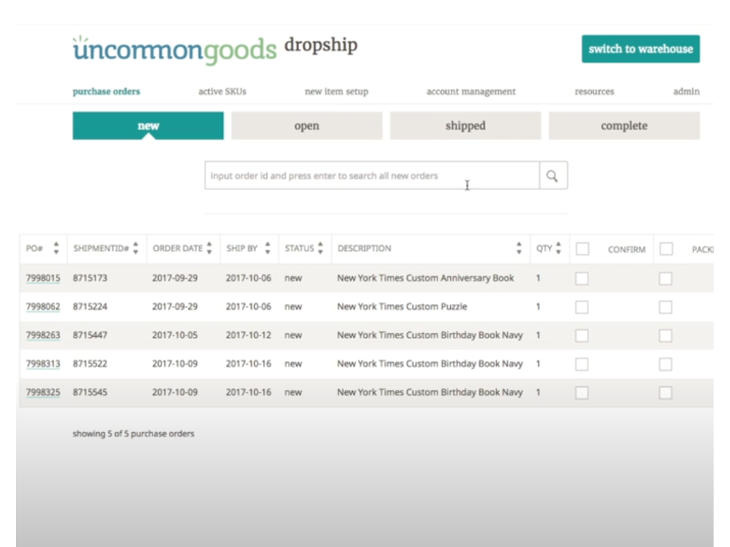Open purchase order 7998263
Viewport: 730px width, 547px height.
pos(43,335)
